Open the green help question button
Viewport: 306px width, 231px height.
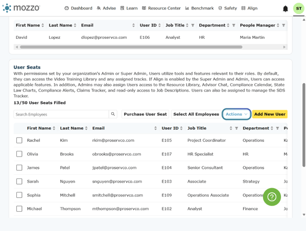pyautogui.click(x=272, y=197)
